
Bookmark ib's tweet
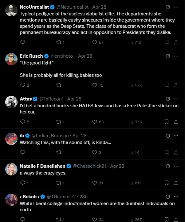point(167,152)
